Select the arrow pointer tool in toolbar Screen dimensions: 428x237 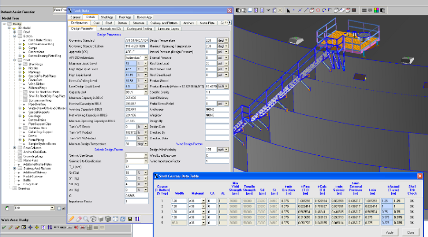(x=289, y=11)
